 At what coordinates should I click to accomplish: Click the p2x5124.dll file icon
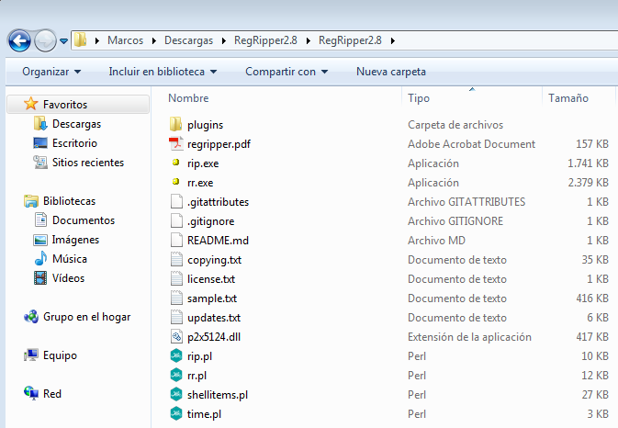click(177, 337)
